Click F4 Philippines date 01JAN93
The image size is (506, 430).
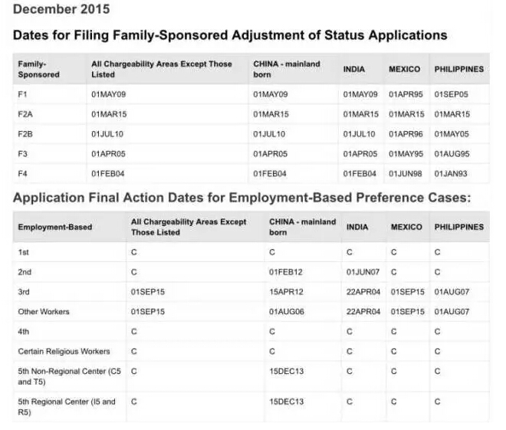point(451,174)
